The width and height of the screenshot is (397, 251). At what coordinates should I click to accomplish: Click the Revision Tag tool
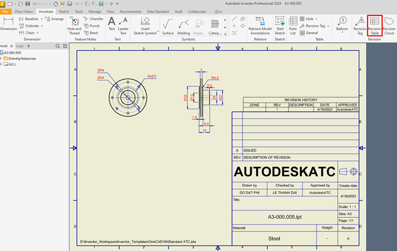[x=360, y=26]
